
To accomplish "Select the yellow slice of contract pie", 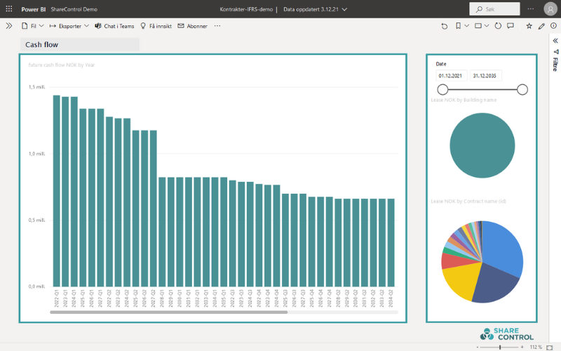I will (461, 280).
